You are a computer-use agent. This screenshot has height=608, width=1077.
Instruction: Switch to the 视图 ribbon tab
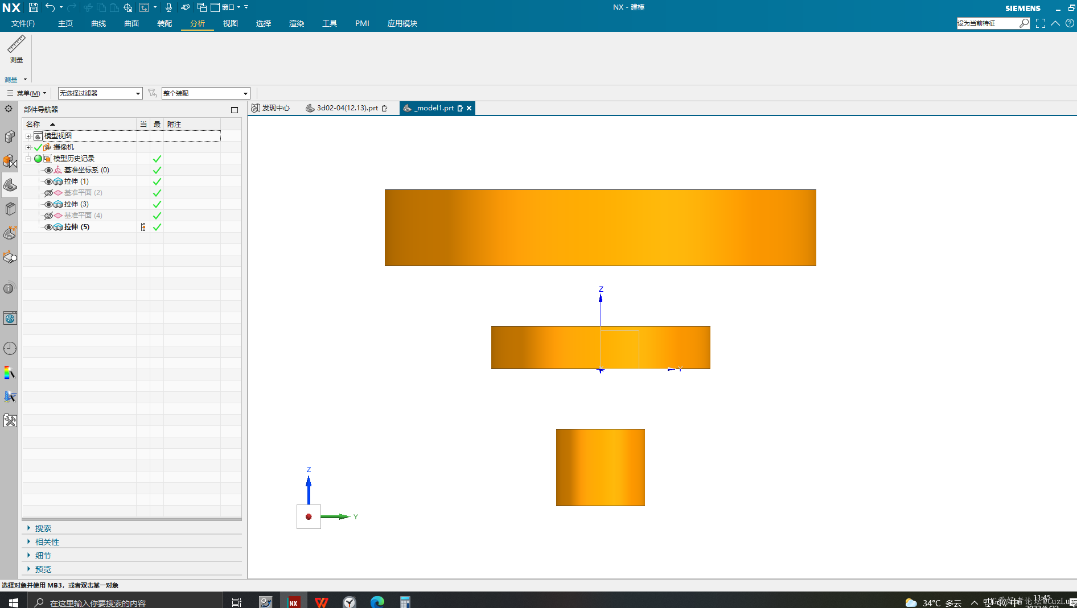[x=231, y=23]
